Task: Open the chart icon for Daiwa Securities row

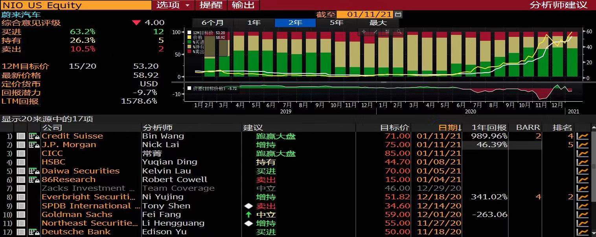Action: [x=582, y=171]
